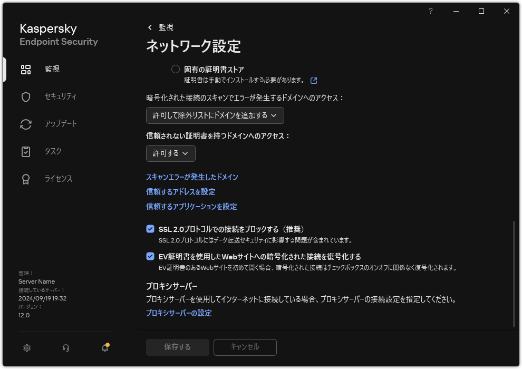
Task: Open the ライセンス key icon
Action: coord(26,179)
